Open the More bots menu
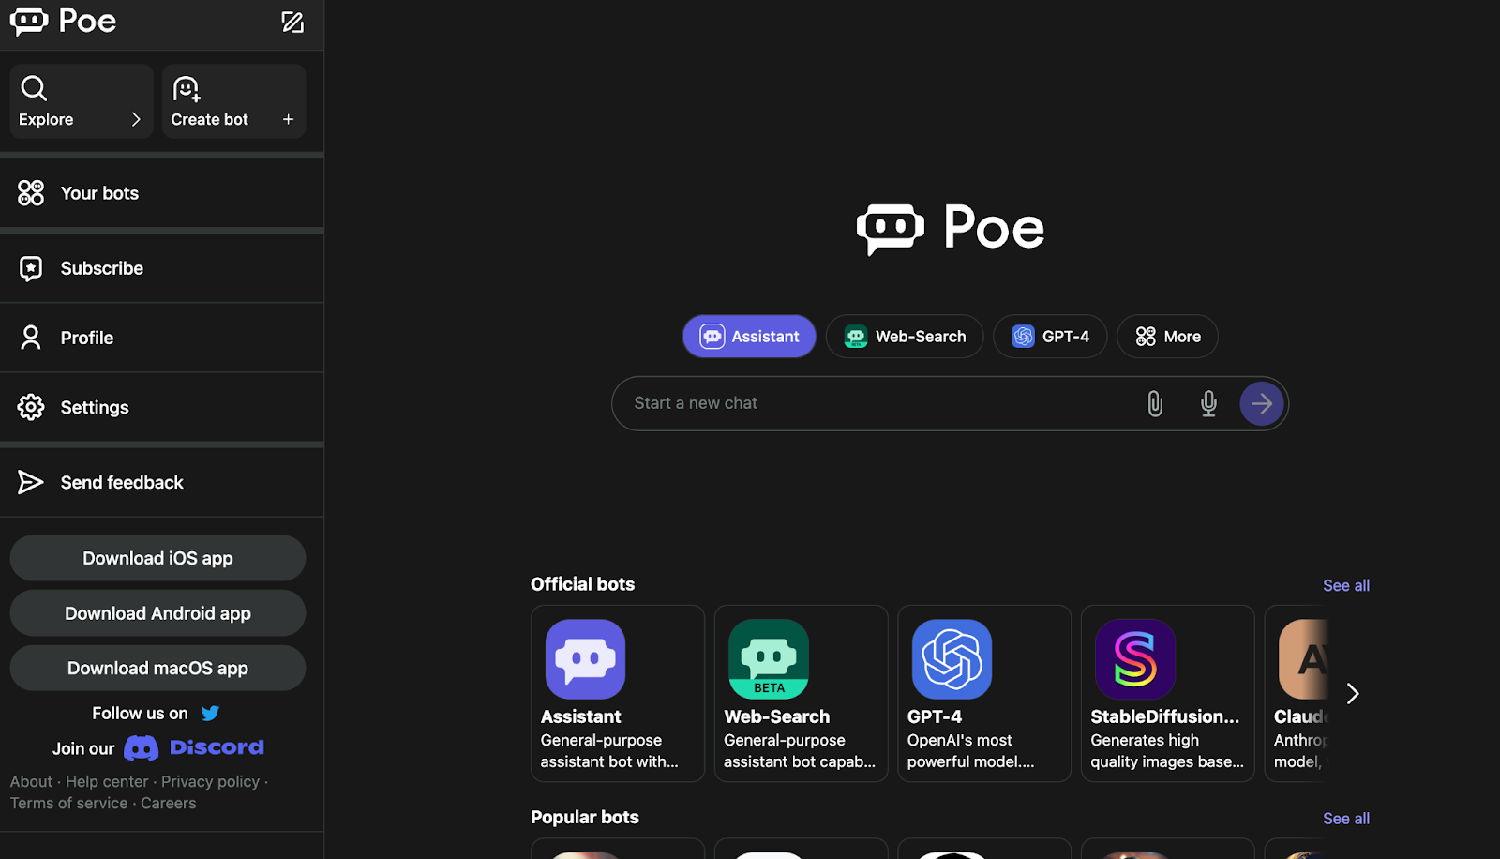The height and width of the screenshot is (859, 1500). [x=1167, y=337]
